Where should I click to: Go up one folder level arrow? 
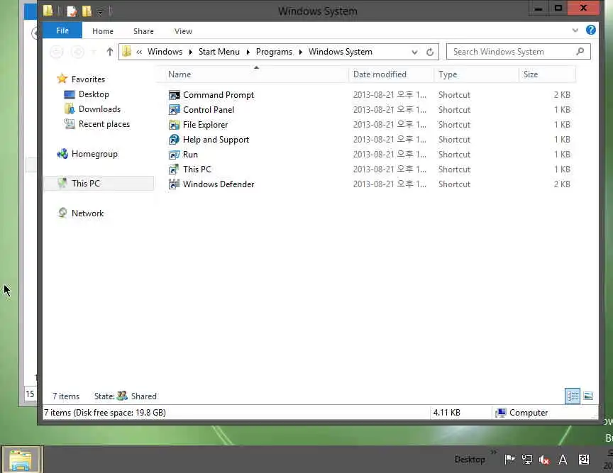110,52
